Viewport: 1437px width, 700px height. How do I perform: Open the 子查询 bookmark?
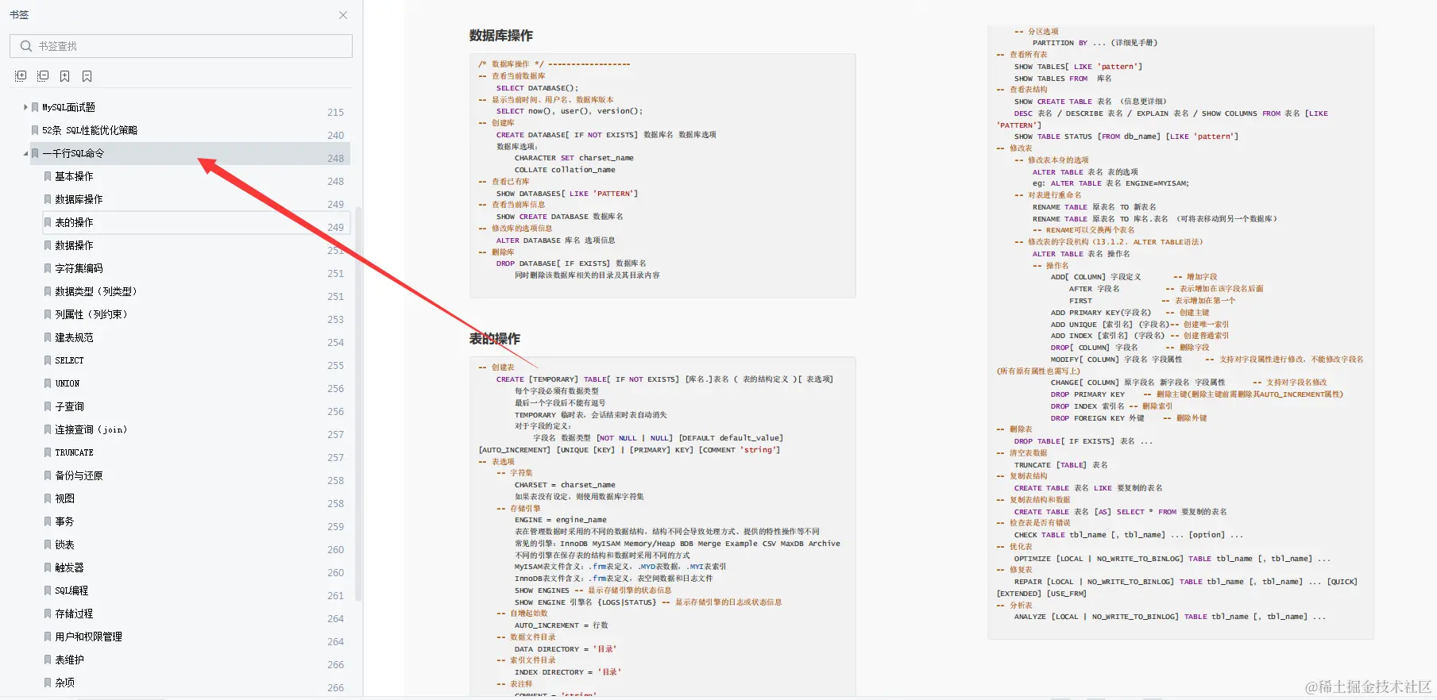(69, 406)
